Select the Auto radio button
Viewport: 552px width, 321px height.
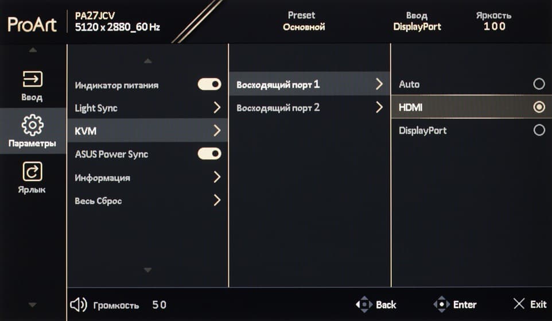tap(539, 84)
